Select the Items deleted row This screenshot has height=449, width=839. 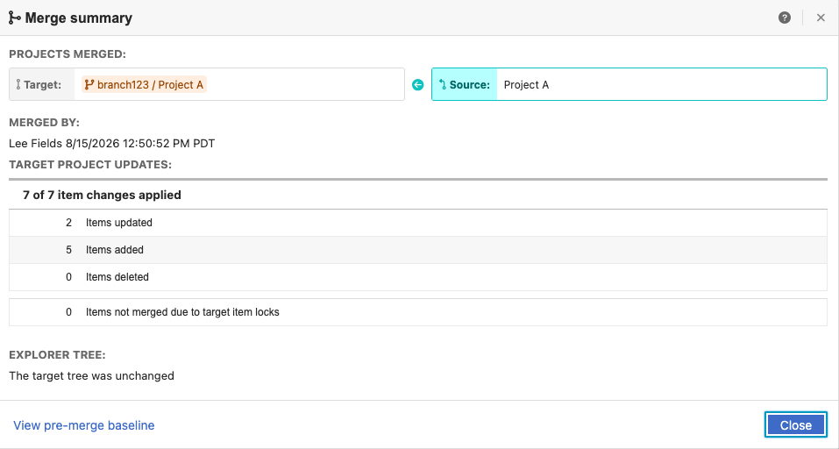418,277
